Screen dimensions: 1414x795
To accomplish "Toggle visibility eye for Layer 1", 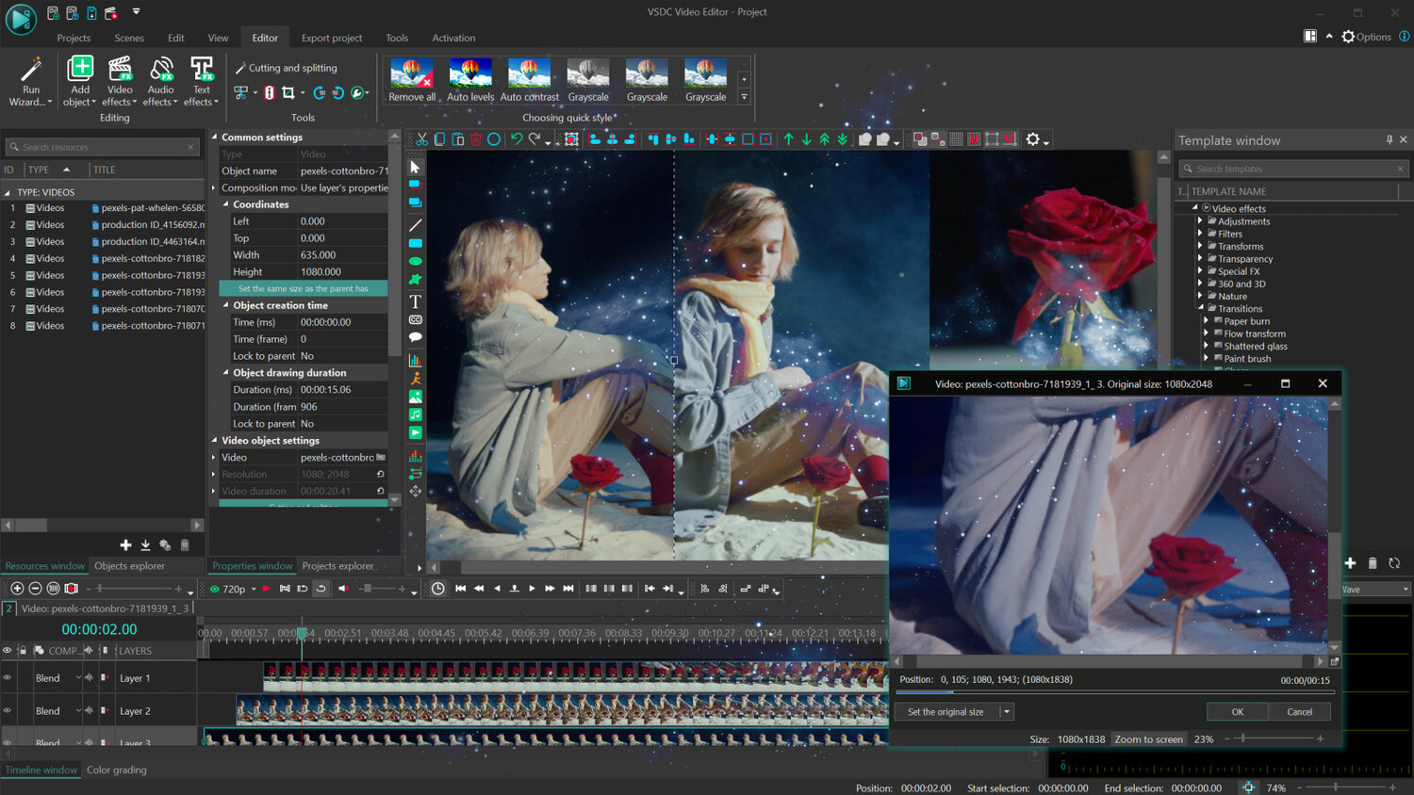I will [x=8, y=678].
